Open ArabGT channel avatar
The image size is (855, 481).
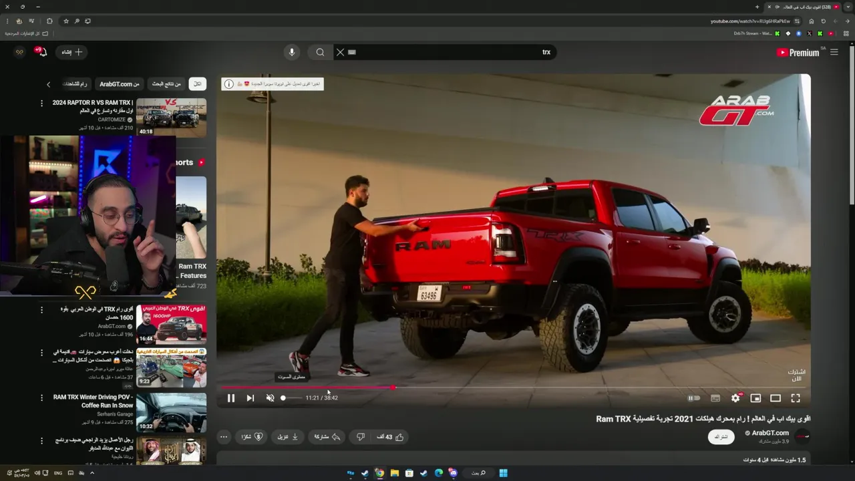point(802,437)
